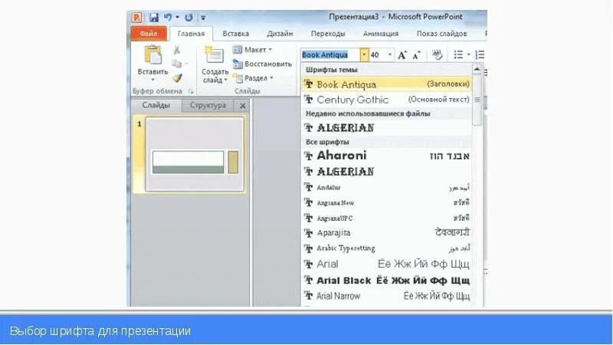Viewport: 613px width, 345px height.
Task: Choose the Andalus font
Action: 387,187
